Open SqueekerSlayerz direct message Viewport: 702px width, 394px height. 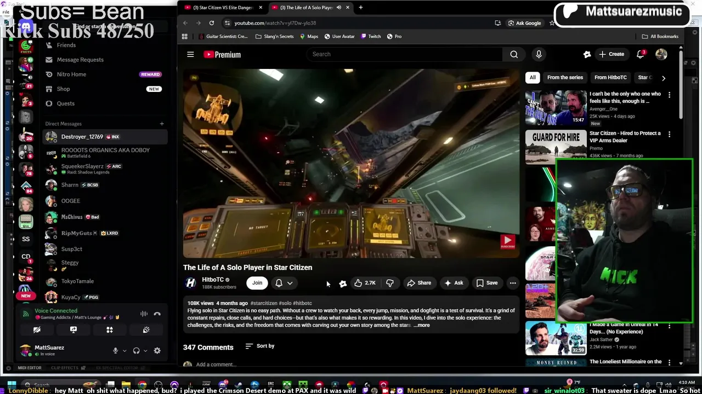click(104, 169)
